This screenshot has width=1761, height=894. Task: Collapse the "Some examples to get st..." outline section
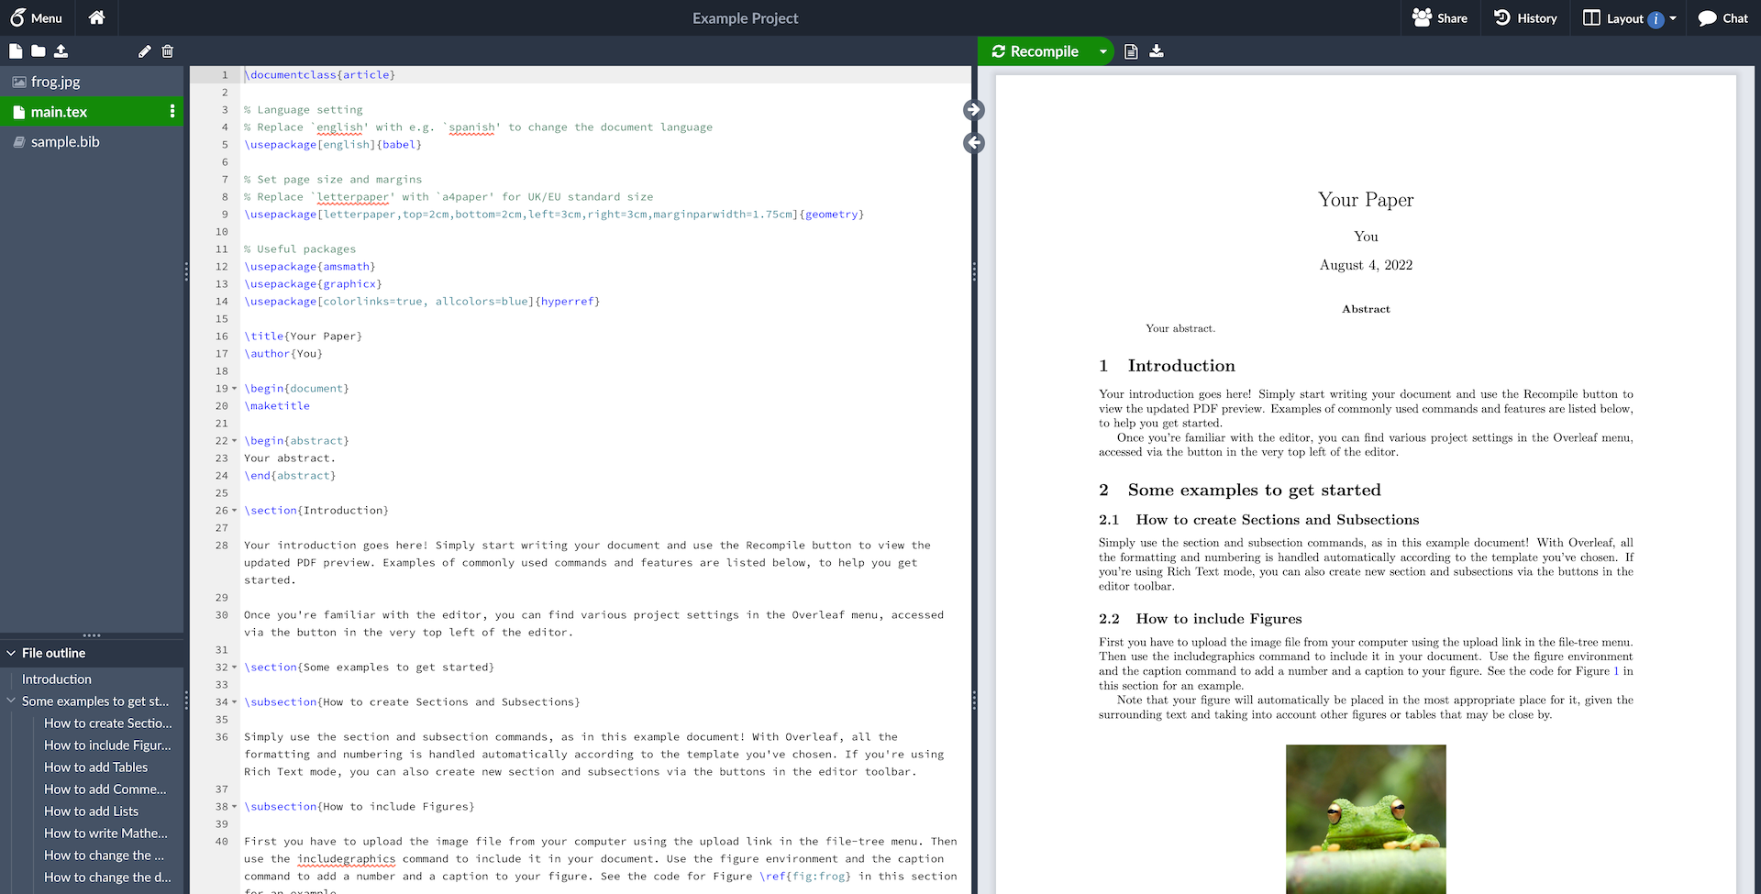click(9, 701)
